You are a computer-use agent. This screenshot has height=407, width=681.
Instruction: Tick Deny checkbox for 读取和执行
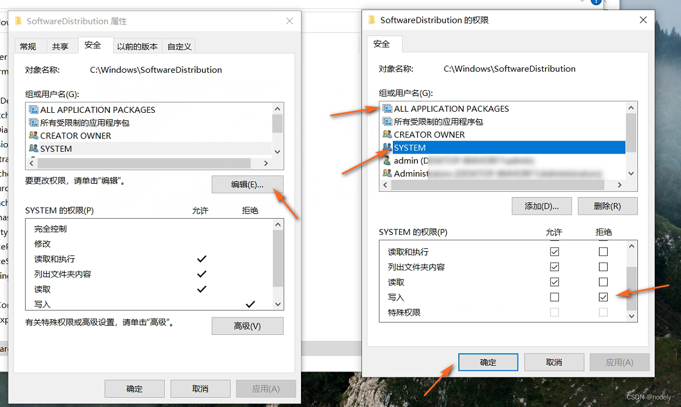[603, 252]
